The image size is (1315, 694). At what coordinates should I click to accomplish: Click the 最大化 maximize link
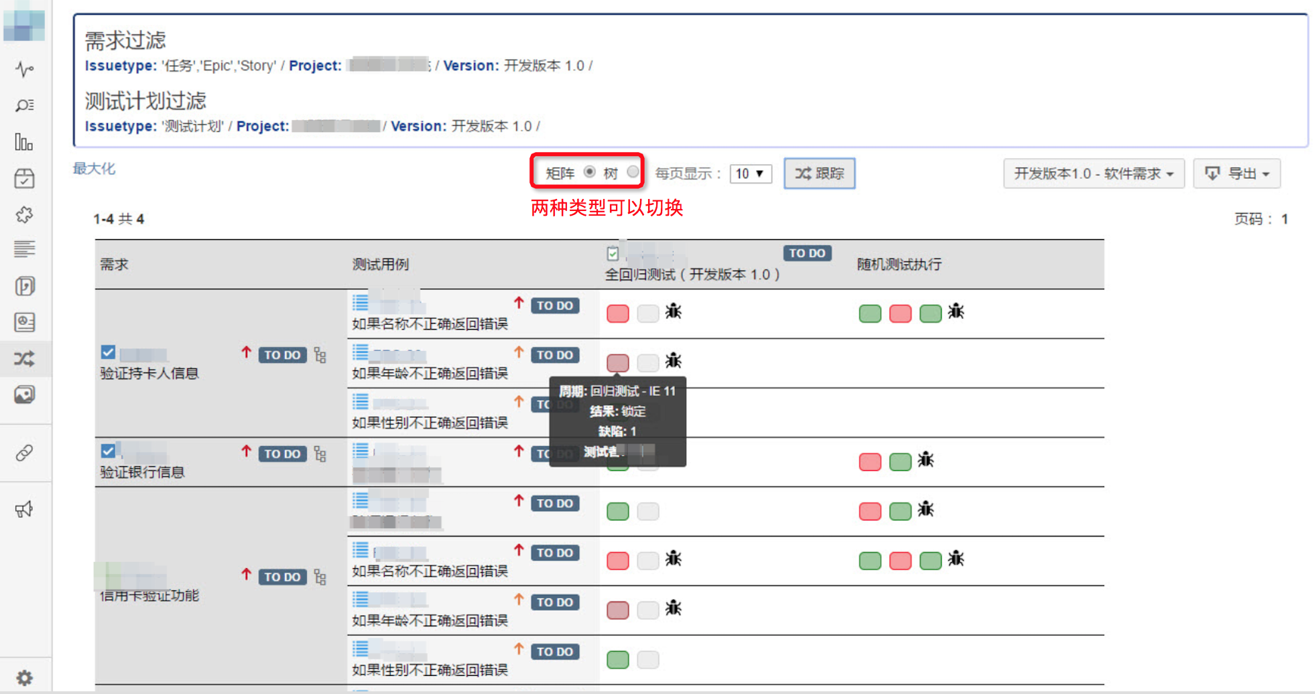(x=93, y=168)
